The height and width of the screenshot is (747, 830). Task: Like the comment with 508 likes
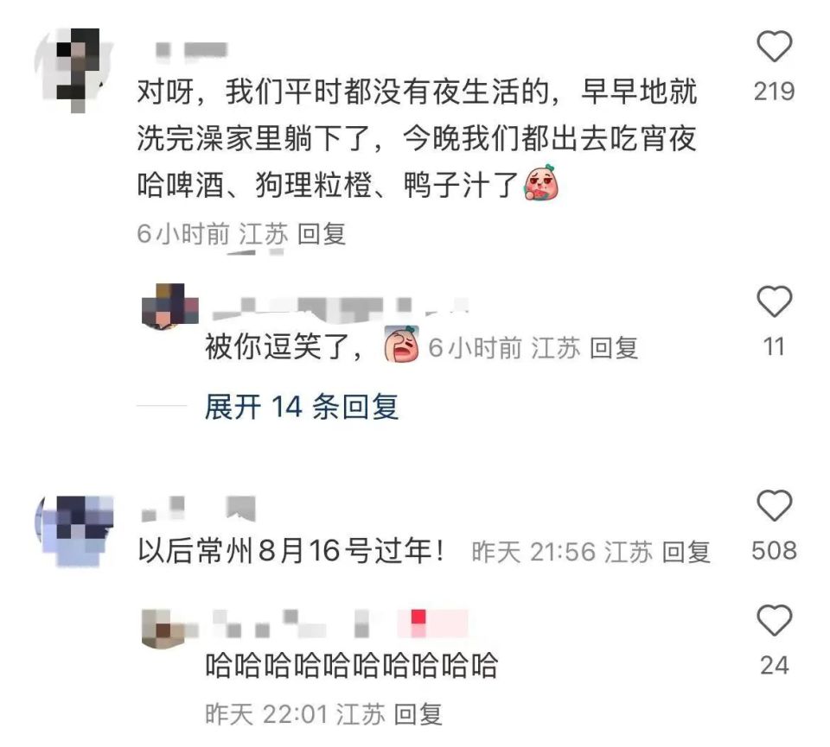775,505
